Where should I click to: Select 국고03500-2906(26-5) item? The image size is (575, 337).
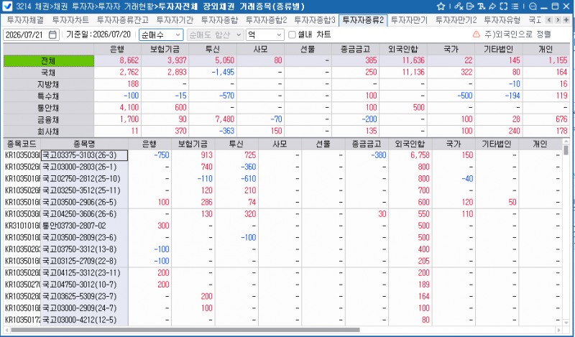84,202
